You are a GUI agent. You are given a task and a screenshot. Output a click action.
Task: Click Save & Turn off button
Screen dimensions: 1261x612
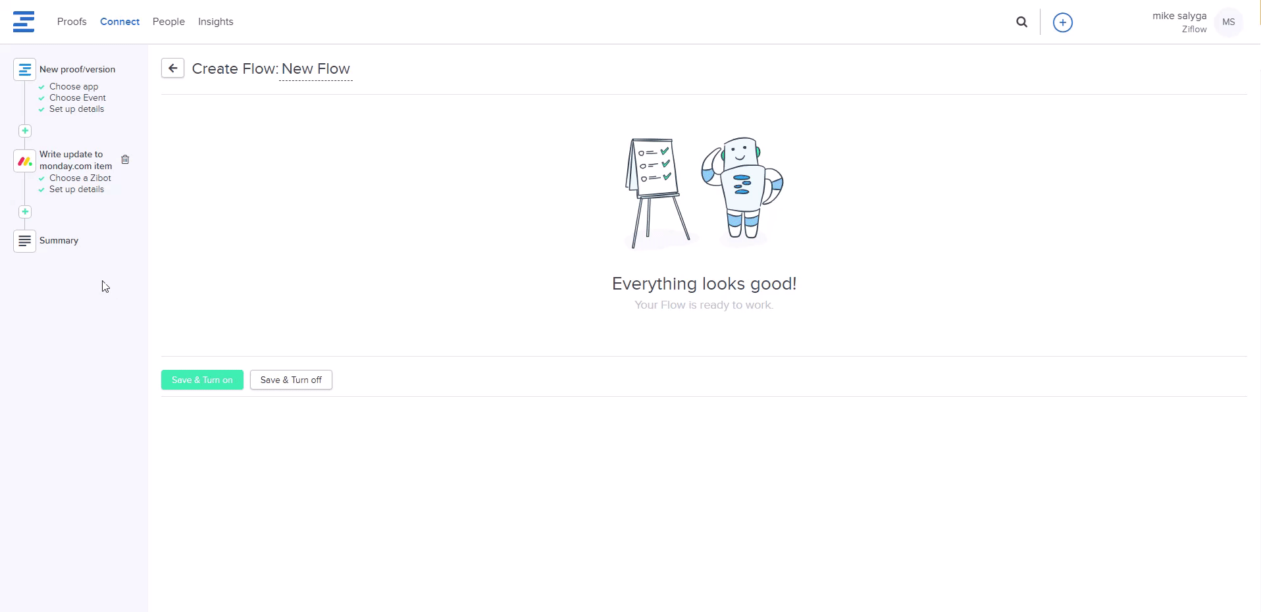pos(291,380)
